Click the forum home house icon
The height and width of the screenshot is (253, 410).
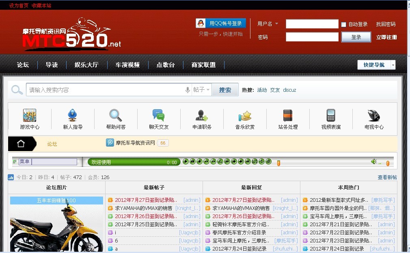[21, 143]
